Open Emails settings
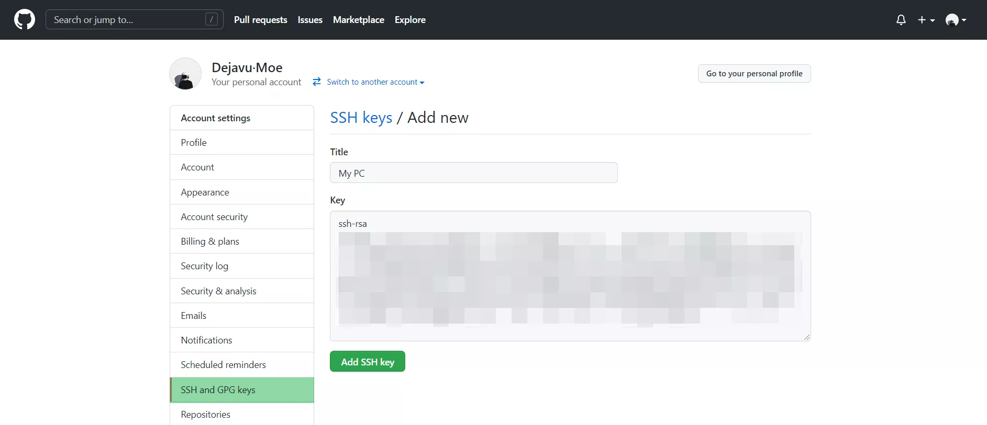The image size is (987, 425). point(242,316)
